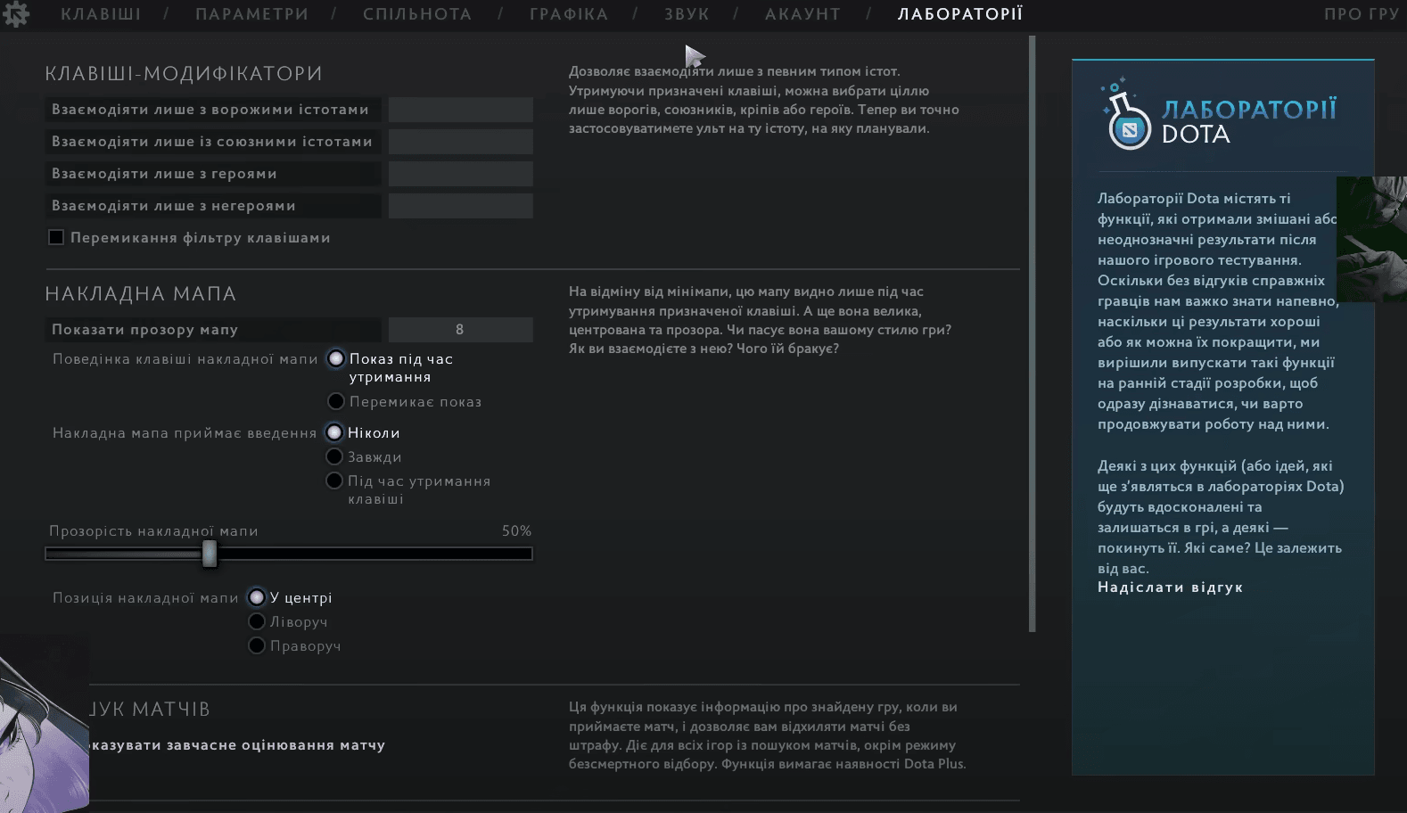Choose У центрі overlay map position
This screenshot has width=1407, height=813.
[x=257, y=597]
